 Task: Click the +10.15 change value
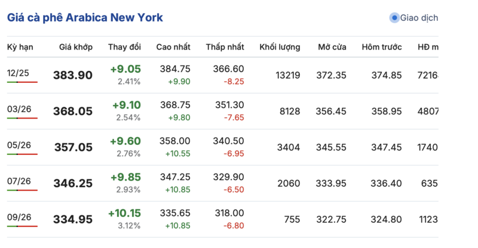[x=124, y=213]
